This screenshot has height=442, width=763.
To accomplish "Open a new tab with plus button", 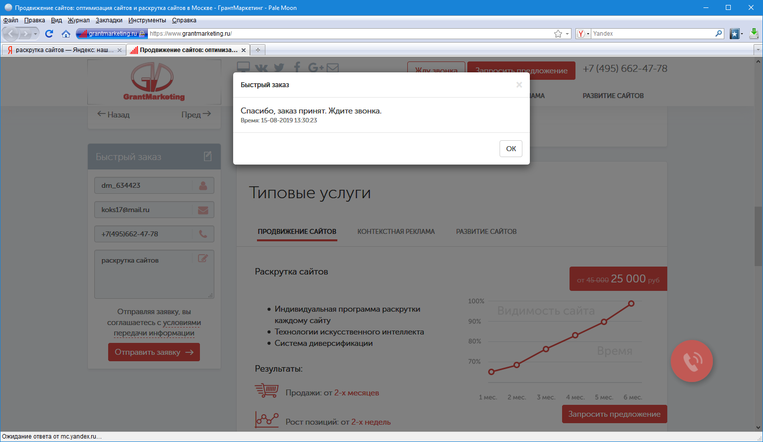I will (x=258, y=50).
